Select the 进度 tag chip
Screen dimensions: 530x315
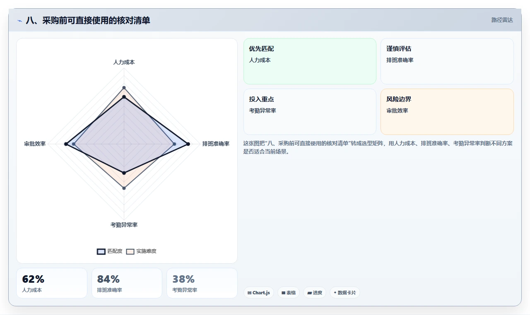pyautogui.click(x=315, y=293)
